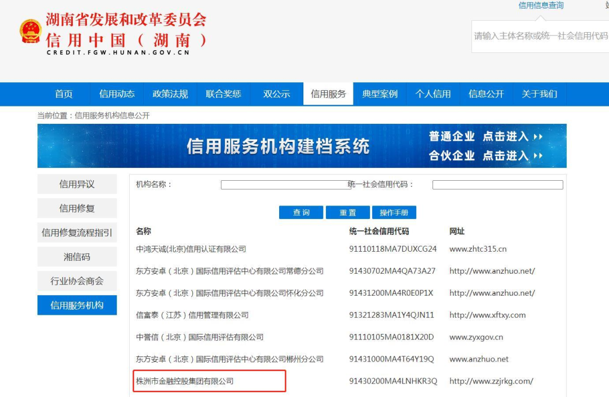Click the 查询 search button

point(301,212)
